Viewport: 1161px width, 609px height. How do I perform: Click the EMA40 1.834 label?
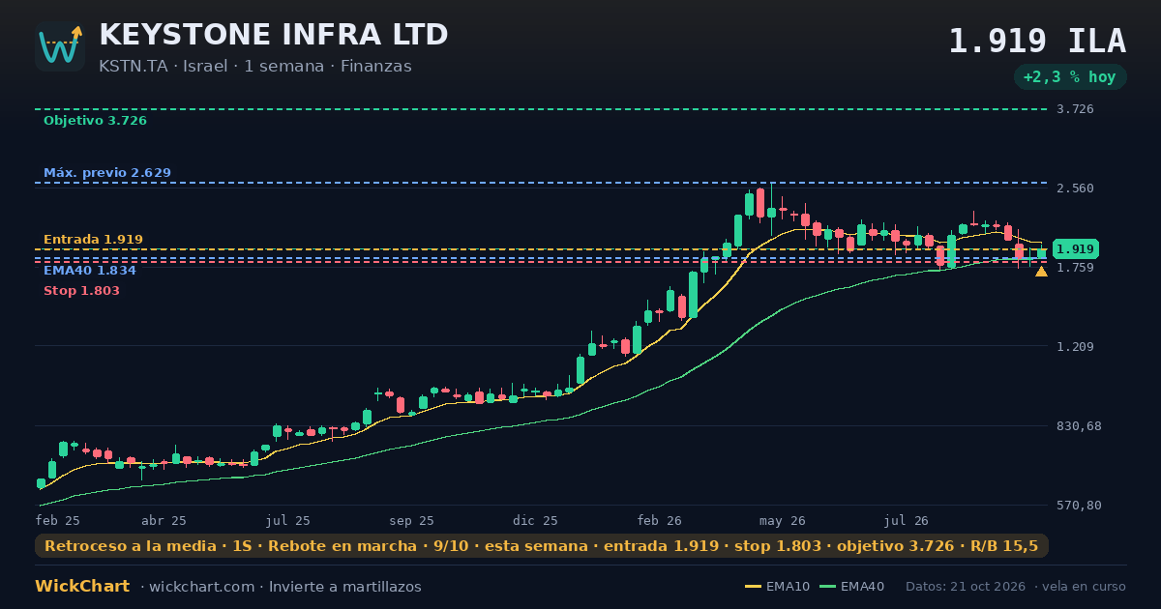90,271
